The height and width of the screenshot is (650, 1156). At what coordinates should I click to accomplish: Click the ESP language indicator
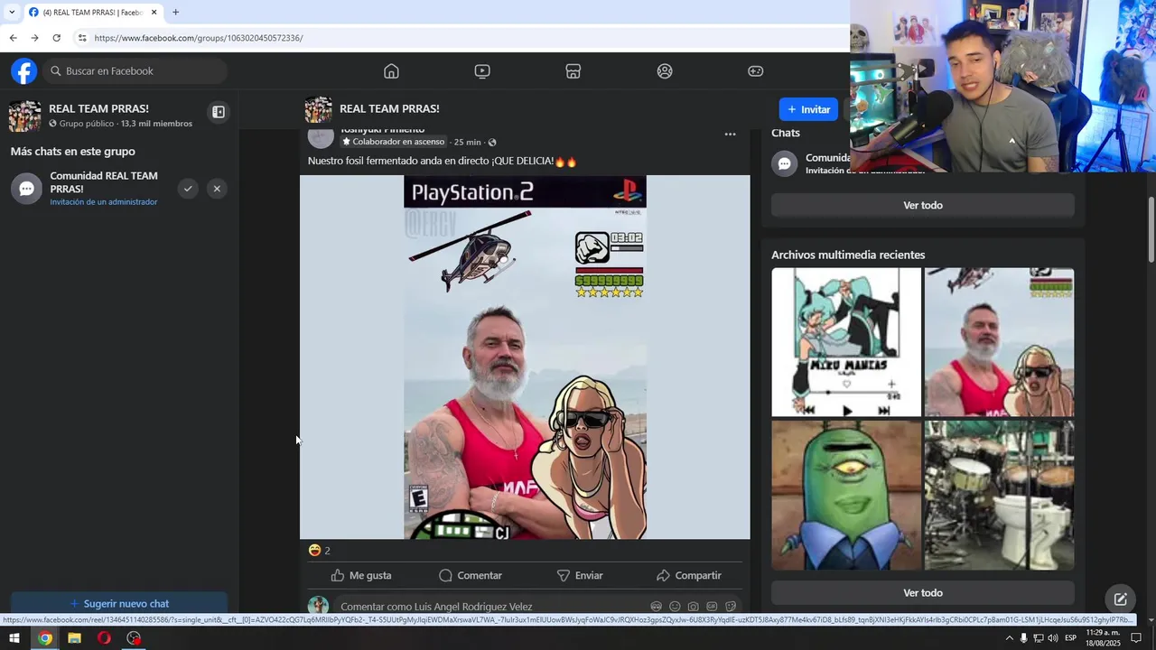(x=1070, y=638)
